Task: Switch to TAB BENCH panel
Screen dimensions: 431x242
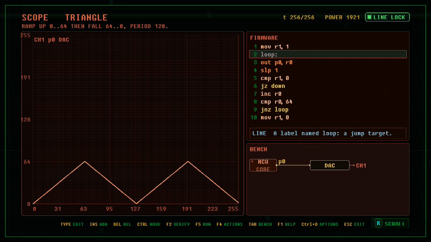Action: pyautogui.click(x=260, y=224)
